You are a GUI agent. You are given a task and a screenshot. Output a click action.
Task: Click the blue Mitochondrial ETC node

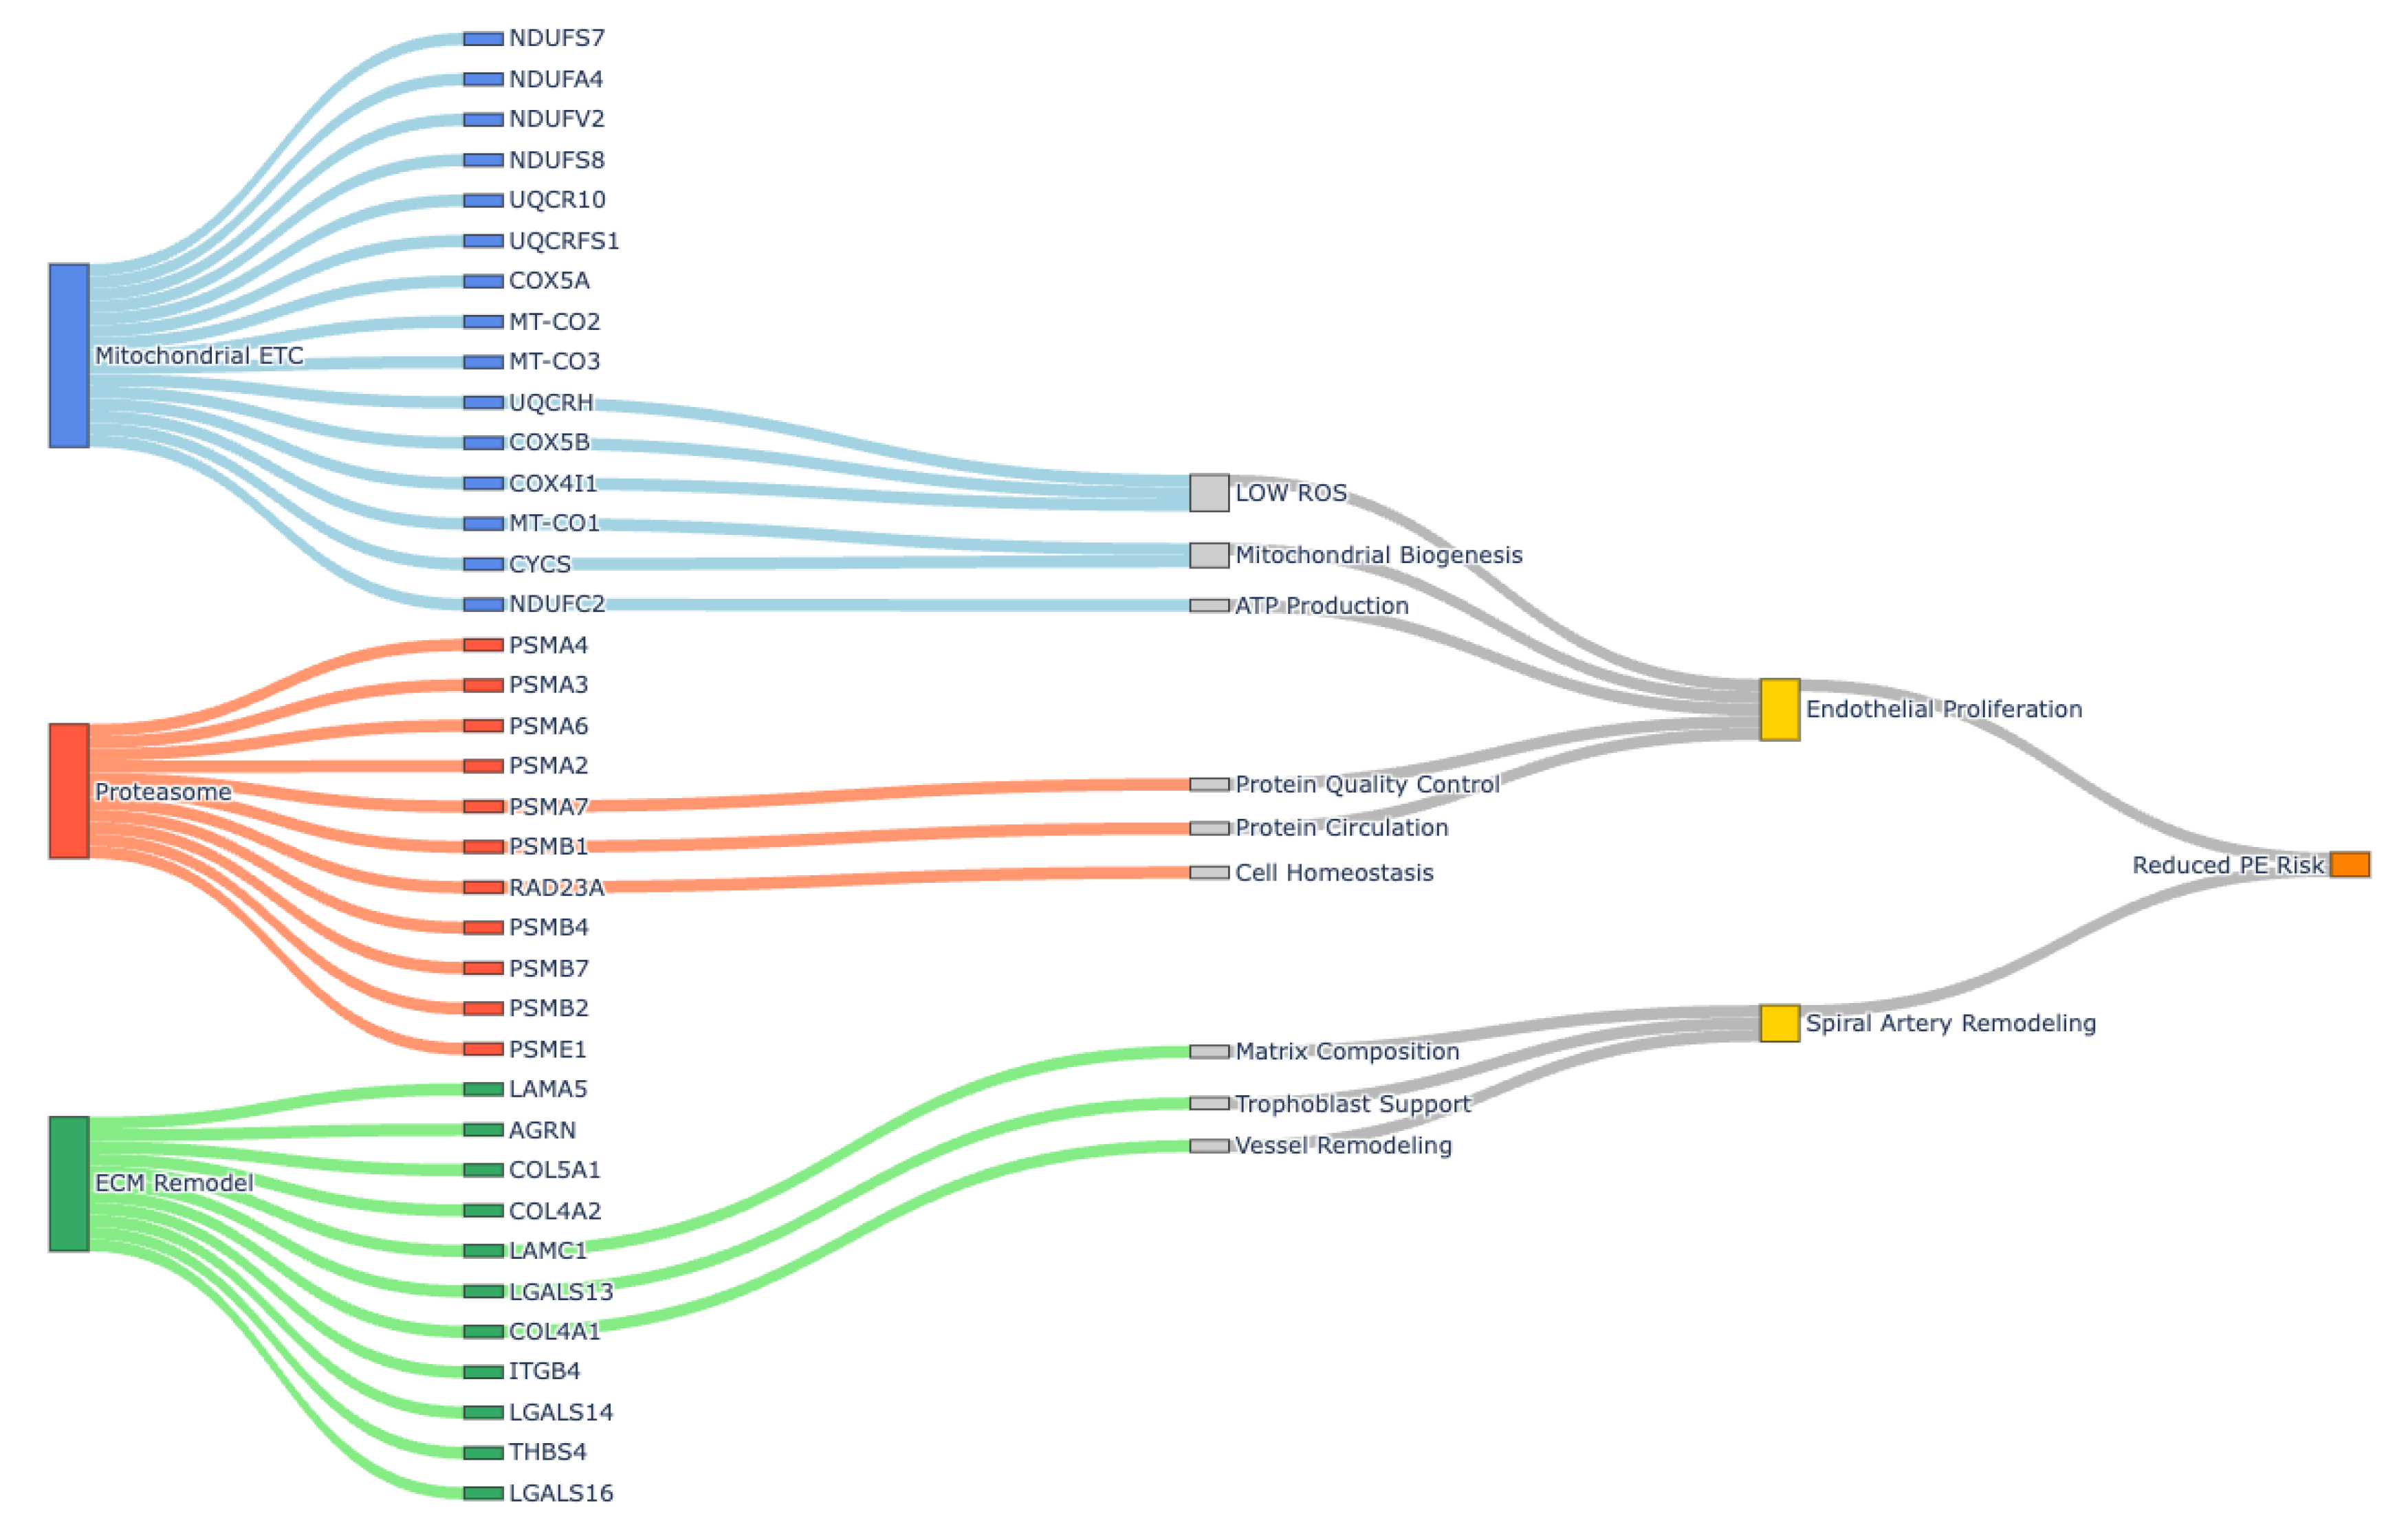click(x=69, y=355)
